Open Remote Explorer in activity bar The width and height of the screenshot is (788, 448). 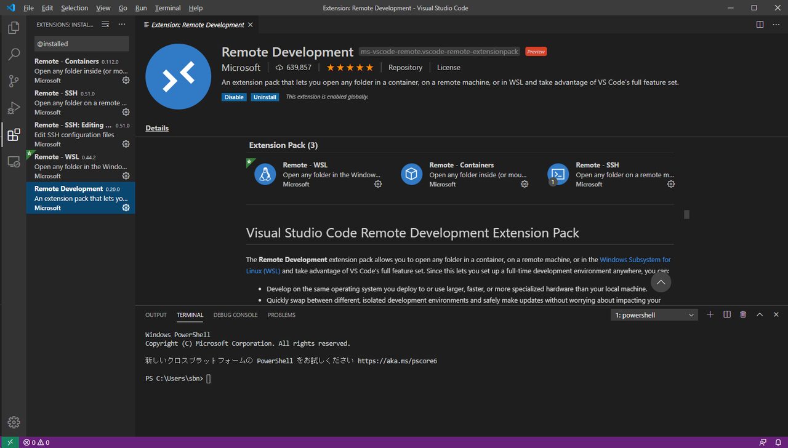(x=14, y=162)
